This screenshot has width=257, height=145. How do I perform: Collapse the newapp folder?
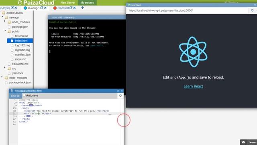point(2,17)
